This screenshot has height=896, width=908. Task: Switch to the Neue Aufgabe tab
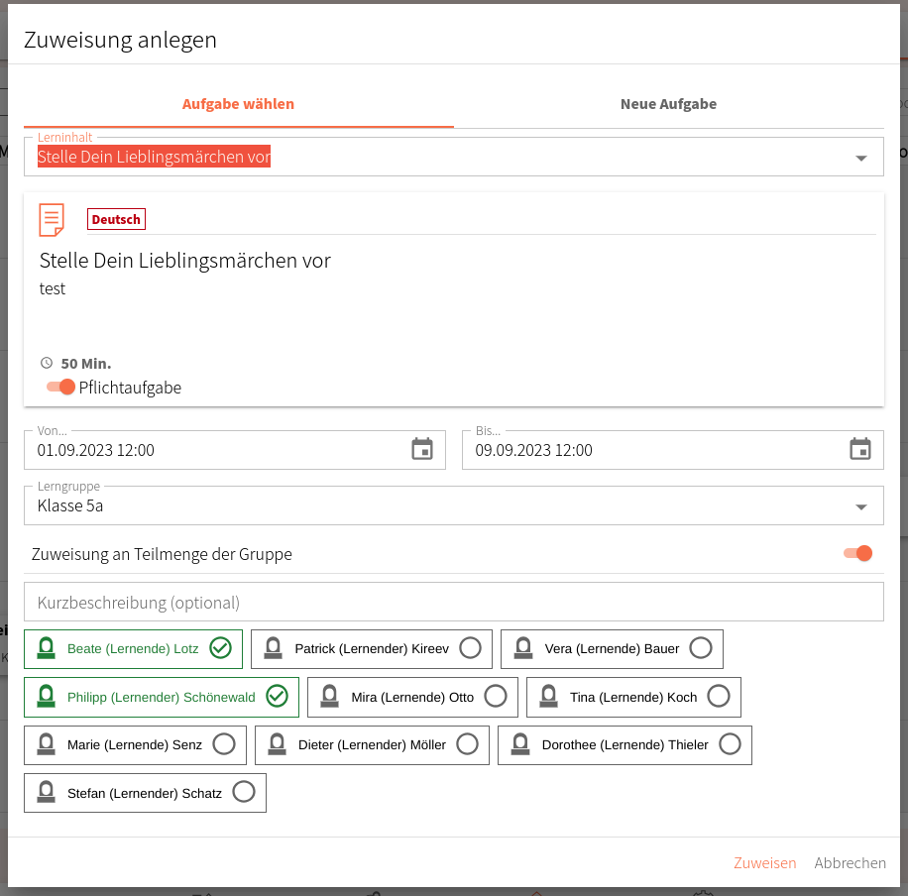pos(668,104)
